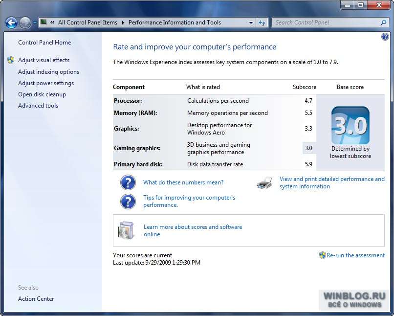The height and width of the screenshot is (316, 394).
Task: Open What do these numbers mean? link
Action: [183, 182]
